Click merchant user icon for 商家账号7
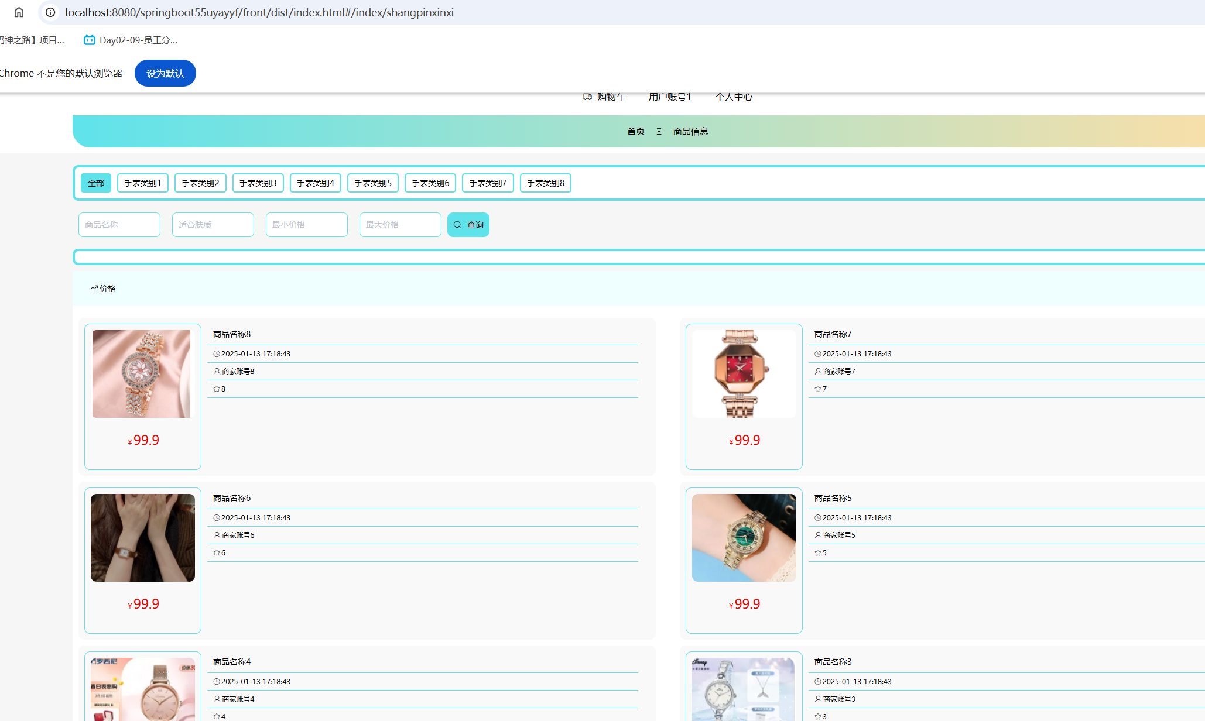The height and width of the screenshot is (721, 1205). tap(818, 371)
